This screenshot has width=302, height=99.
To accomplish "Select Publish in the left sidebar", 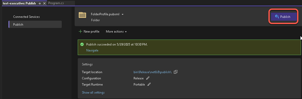I will (x=35, y=25).
